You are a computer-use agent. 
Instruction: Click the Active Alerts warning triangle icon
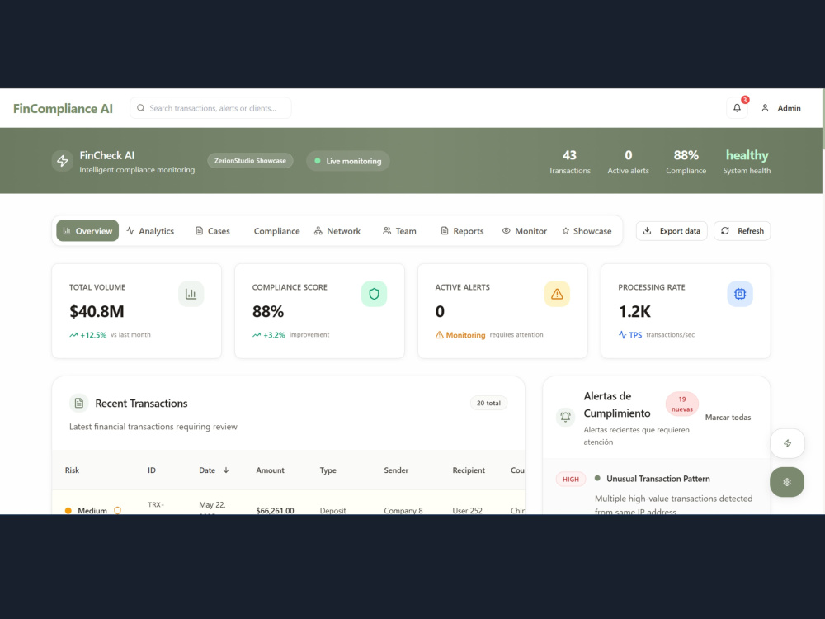point(557,294)
